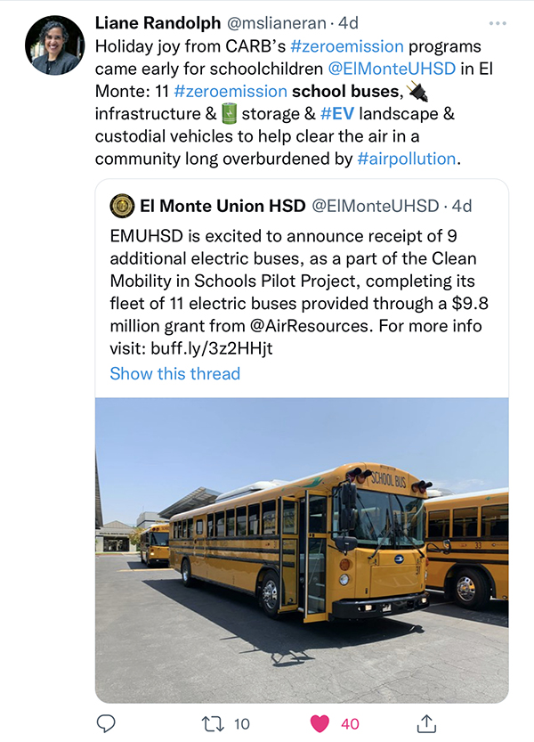Image resolution: width=534 pixels, height=742 pixels.
Task: Expand the quoted tweet with Show this thread
Action: click(x=174, y=373)
